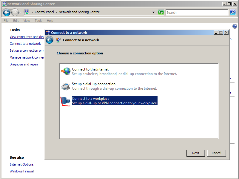
Task: Minimize the Connect to a network dialog
Action: (216, 33)
